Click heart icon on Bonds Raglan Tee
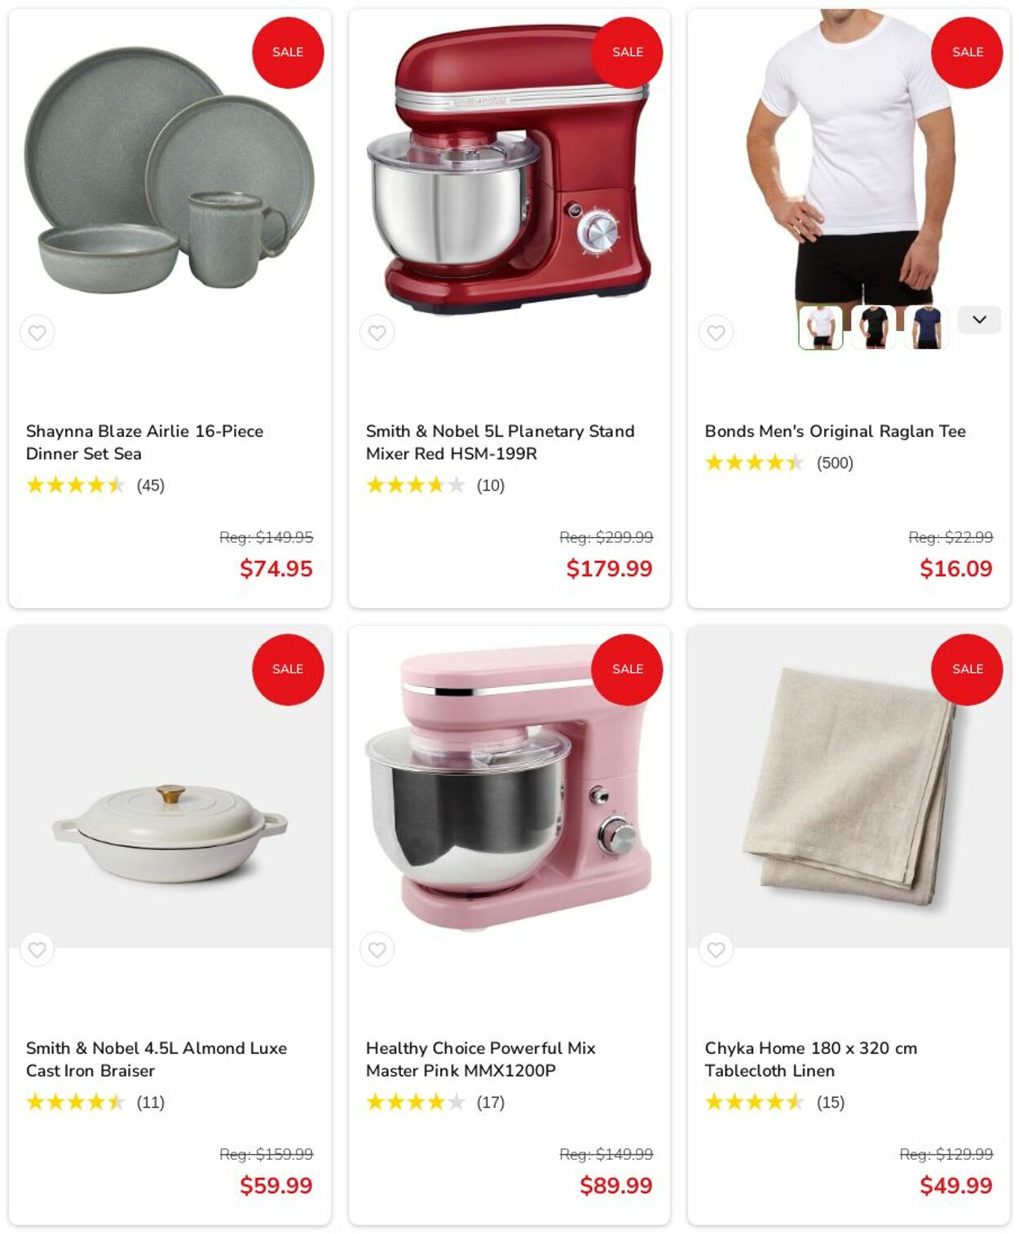 click(716, 333)
